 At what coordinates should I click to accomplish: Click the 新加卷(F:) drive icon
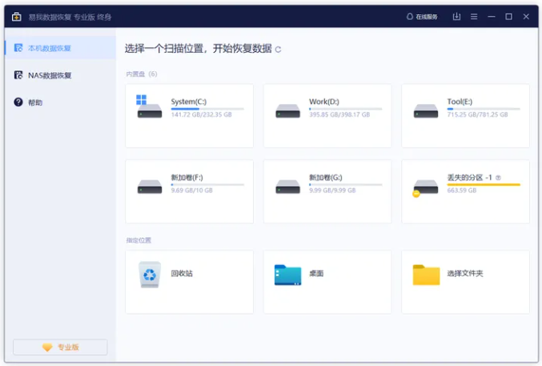(x=149, y=186)
